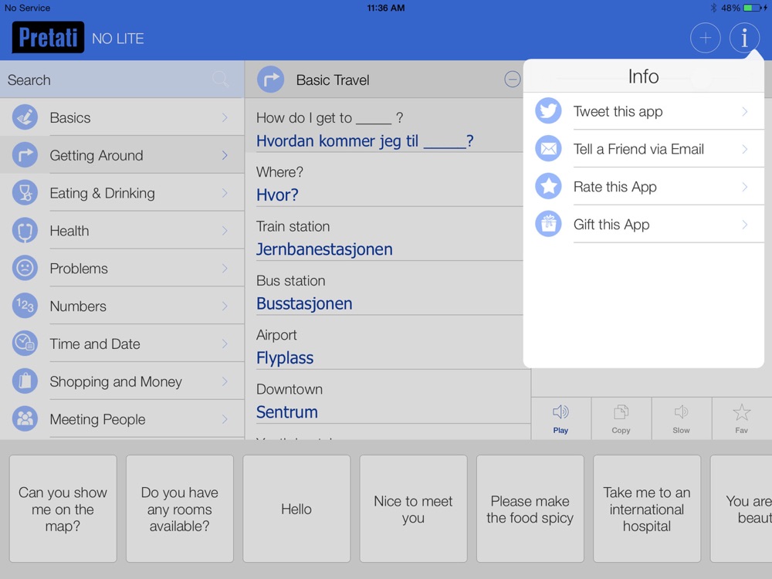
Task: Expand the Numbers category chevron
Action: pos(225,306)
